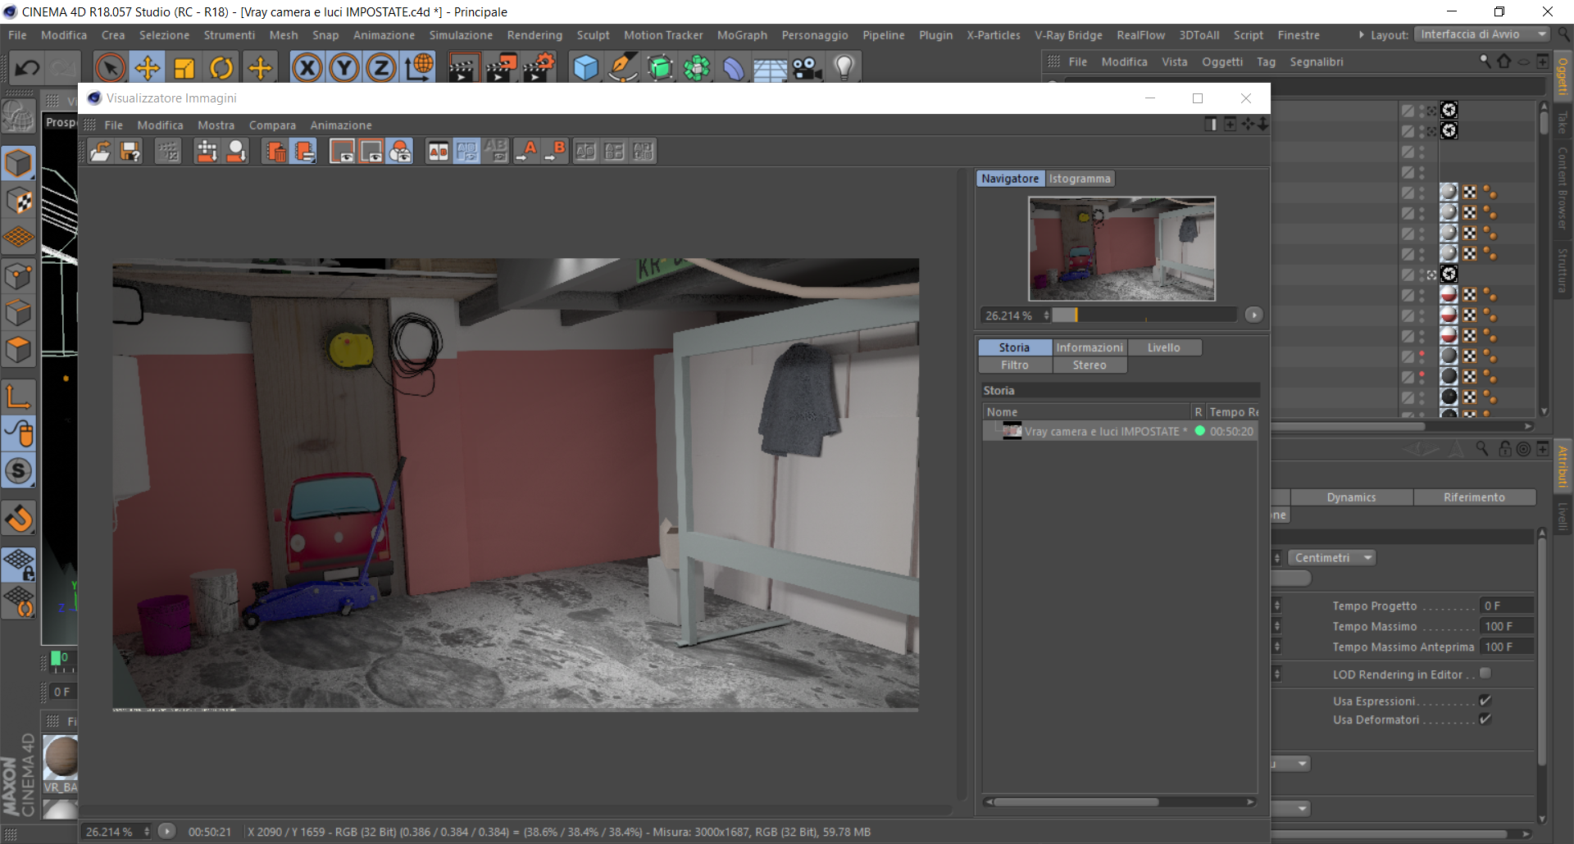Activate the Rotate tool

[x=221, y=68]
